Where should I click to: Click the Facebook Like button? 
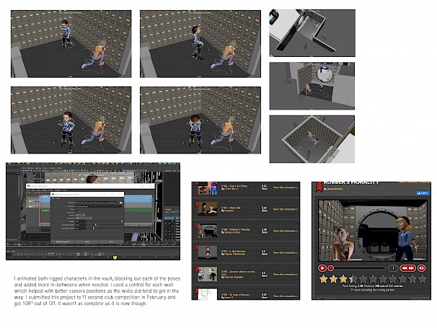(423, 193)
